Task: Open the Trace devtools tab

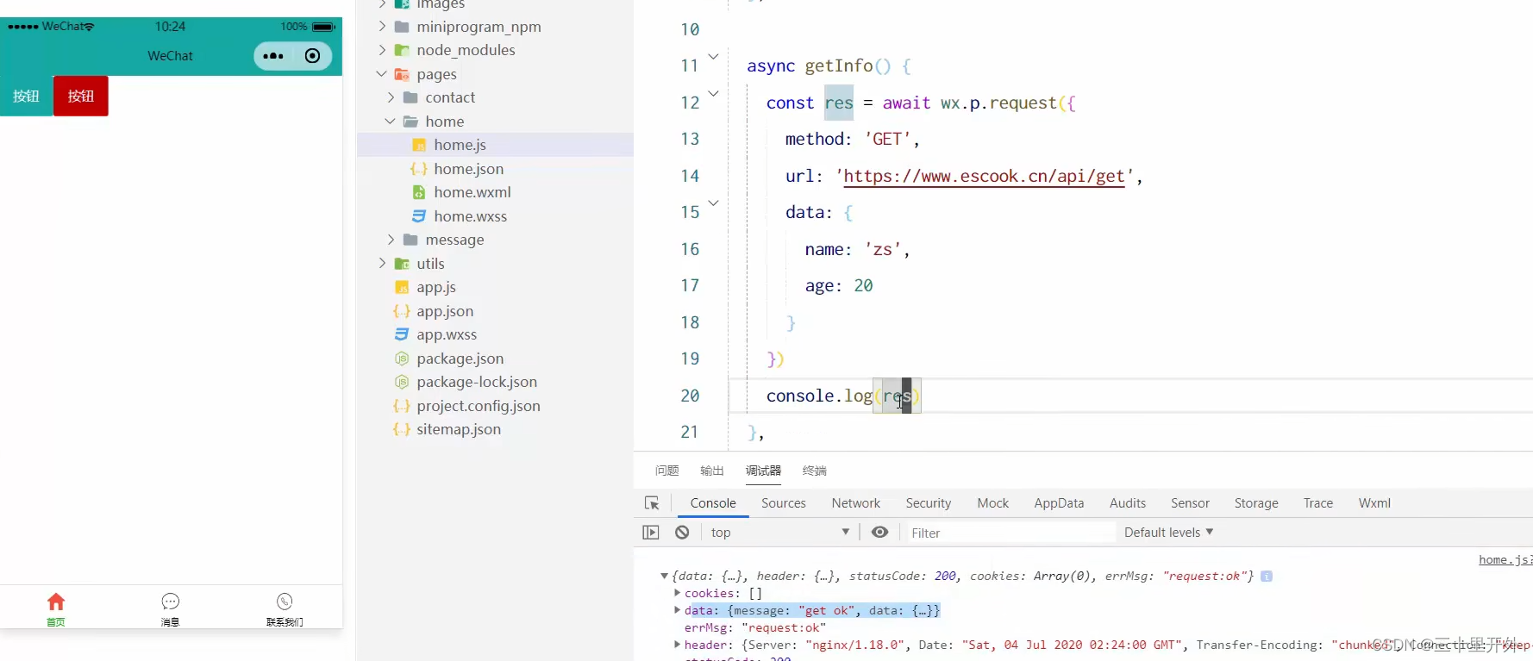Action: (x=1318, y=503)
